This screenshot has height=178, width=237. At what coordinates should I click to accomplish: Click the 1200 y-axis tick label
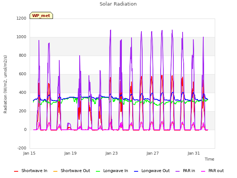coord(21,18)
